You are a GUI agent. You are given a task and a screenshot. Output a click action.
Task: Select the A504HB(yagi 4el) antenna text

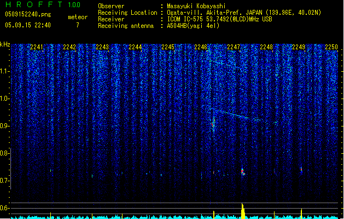193,26
